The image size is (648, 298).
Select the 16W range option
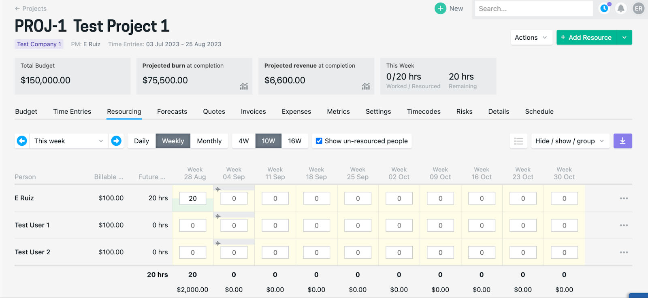point(294,141)
